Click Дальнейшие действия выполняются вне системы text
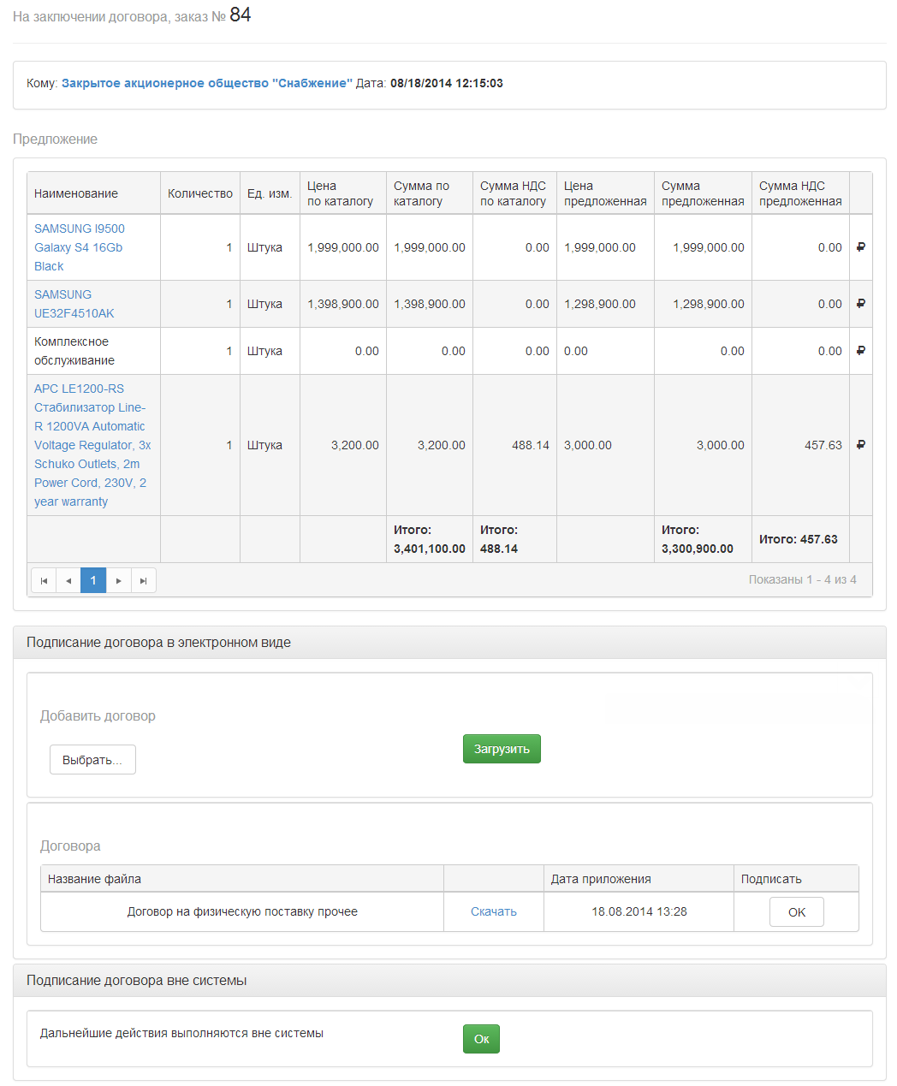The image size is (897, 1086). (181, 1033)
